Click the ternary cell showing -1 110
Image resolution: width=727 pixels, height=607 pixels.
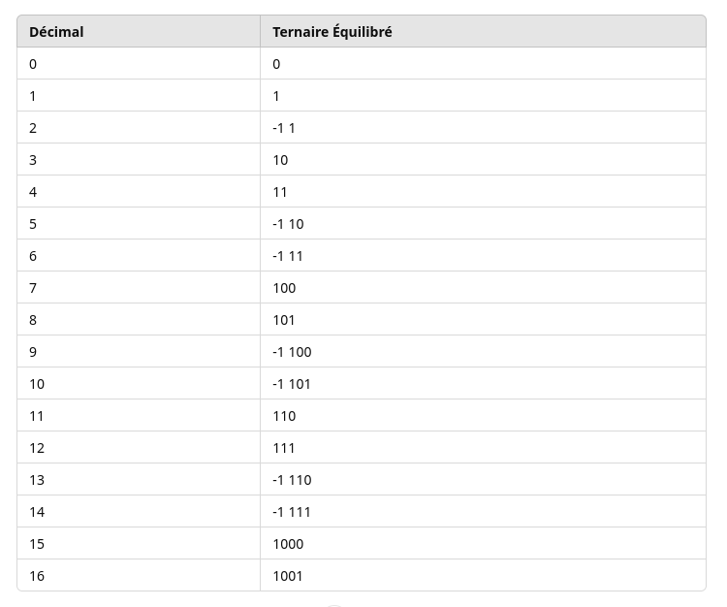(483, 479)
